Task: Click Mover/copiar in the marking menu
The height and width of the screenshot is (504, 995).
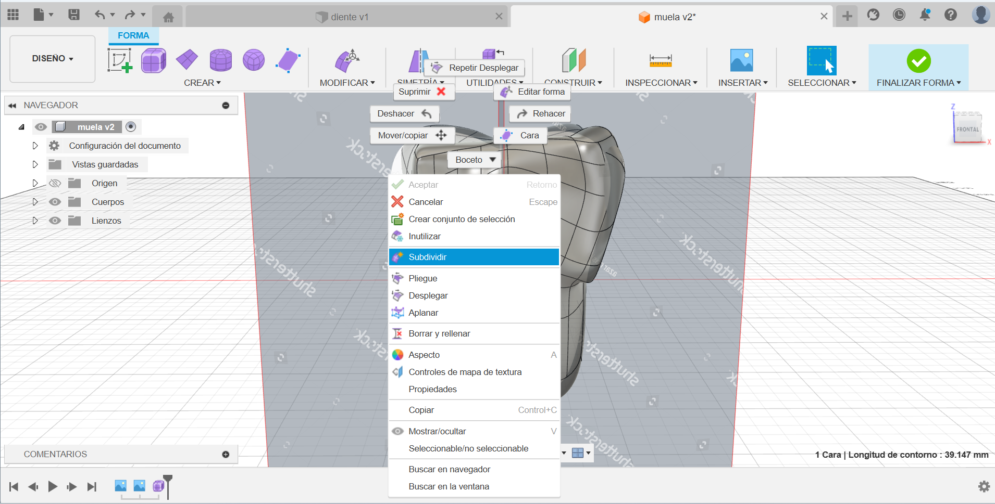Action: point(412,135)
